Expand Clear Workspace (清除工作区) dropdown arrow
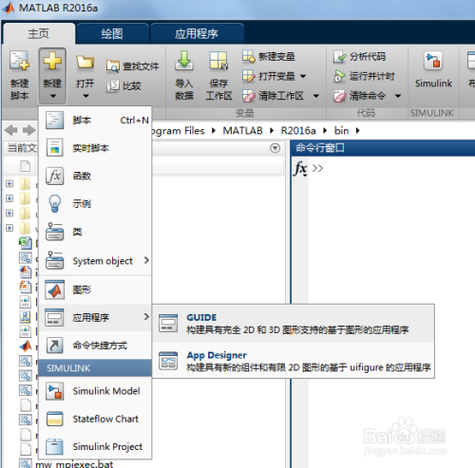 [x=316, y=96]
